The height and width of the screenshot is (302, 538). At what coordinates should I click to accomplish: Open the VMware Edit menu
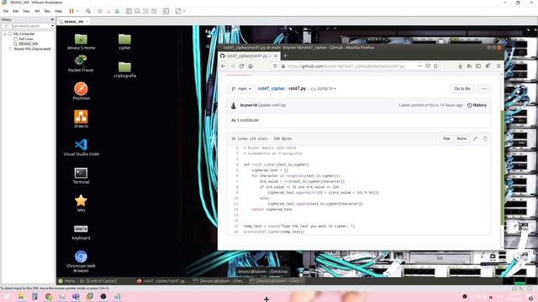click(16, 11)
